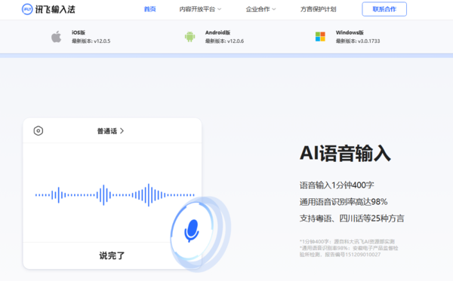Expand the 企业合作 dropdown chevron
The height and width of the screenshot is (281, 453).
[274, 9]
